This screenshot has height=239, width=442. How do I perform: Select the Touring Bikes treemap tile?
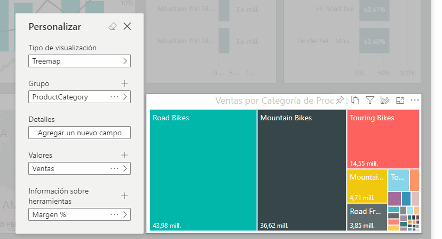coord(383,139)
